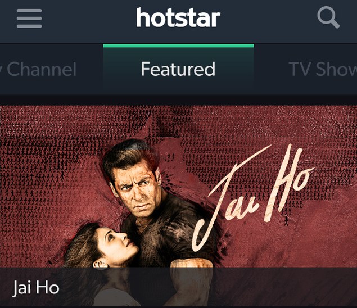This screenshot has height=308, width=357.
Task: Open the TV Shows tab
Action: click(323, 69)
